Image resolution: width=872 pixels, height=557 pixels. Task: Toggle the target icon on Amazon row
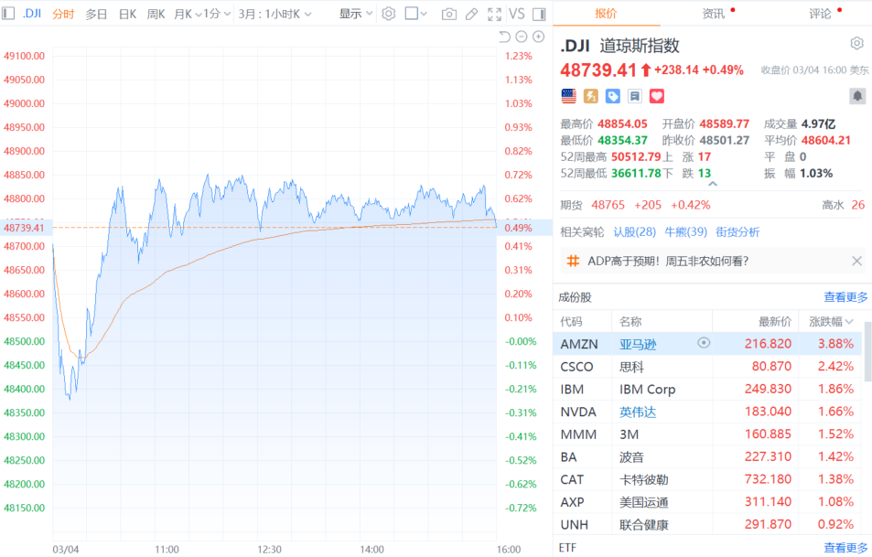tap(704, 343)
